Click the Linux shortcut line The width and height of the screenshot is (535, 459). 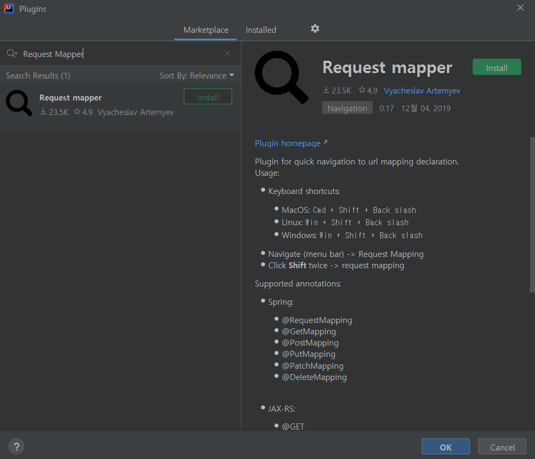click(x=345, y=223)
